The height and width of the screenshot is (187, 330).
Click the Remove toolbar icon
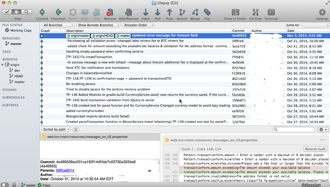pos(110,13)
